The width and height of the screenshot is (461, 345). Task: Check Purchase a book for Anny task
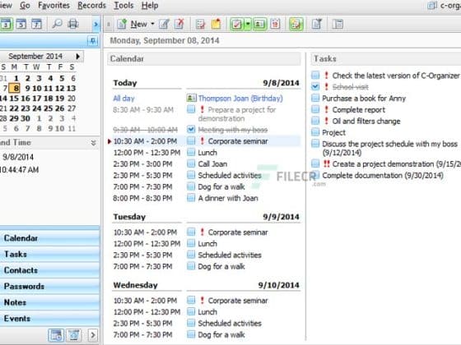[x=315, y=98]
